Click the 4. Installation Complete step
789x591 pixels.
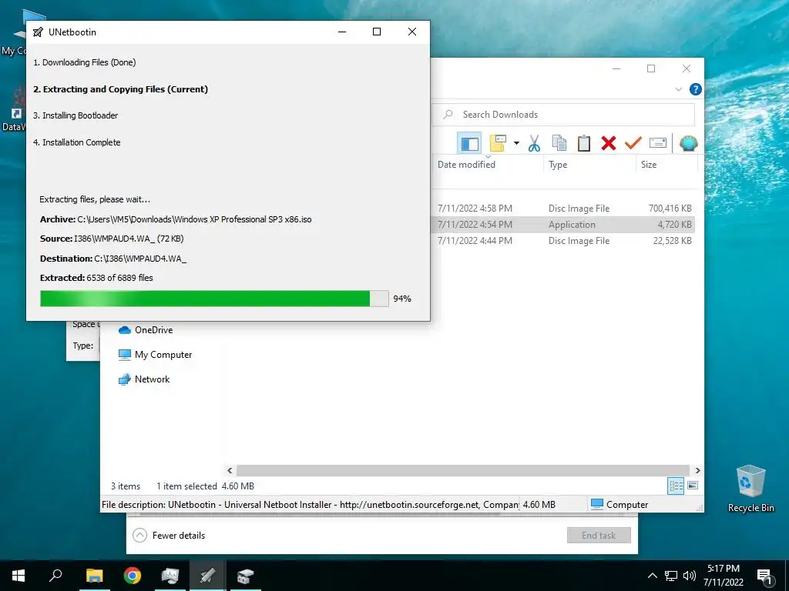point(77,142)
